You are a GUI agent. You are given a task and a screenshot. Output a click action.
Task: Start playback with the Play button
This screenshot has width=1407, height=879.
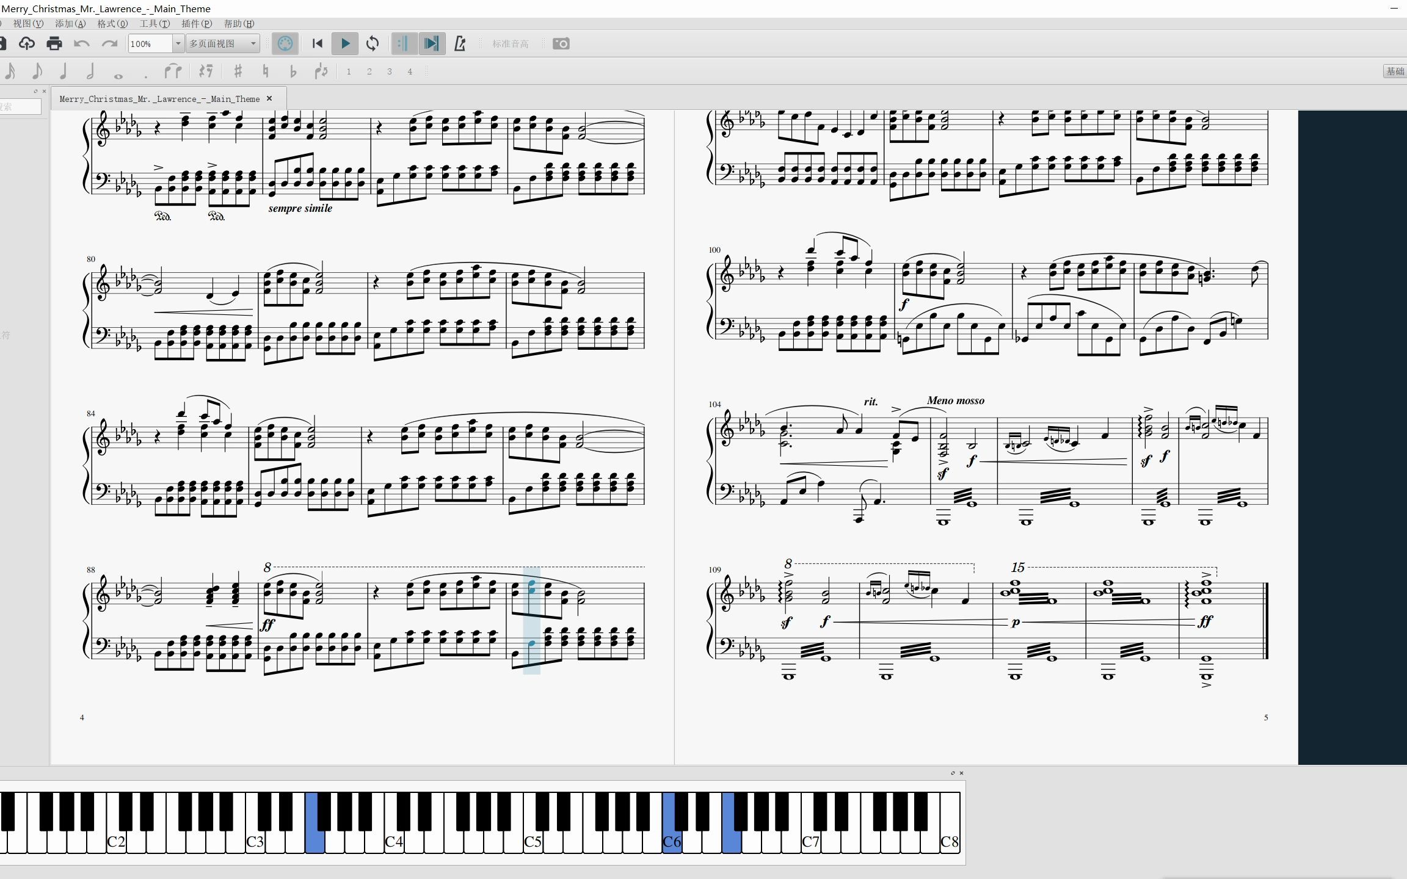click(x=345, y=43)
